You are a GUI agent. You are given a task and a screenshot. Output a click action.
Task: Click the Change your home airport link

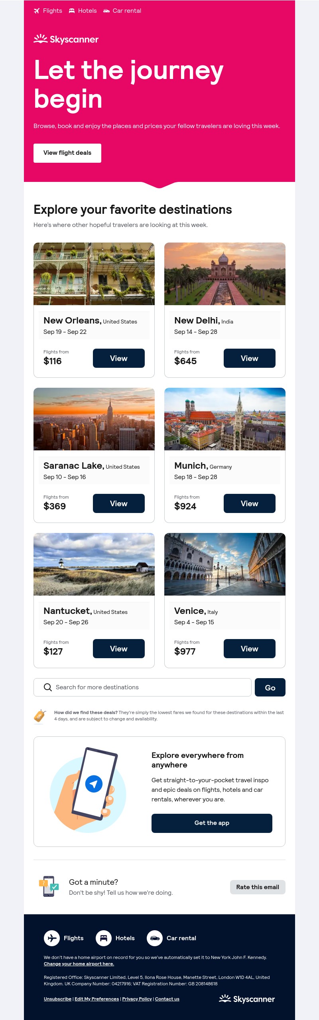point(79,964)
